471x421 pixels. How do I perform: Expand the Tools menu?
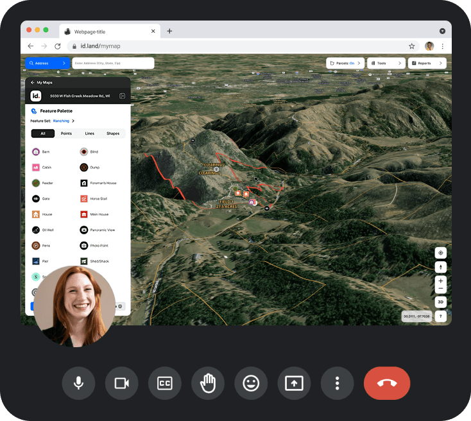(x=386, y=64)
